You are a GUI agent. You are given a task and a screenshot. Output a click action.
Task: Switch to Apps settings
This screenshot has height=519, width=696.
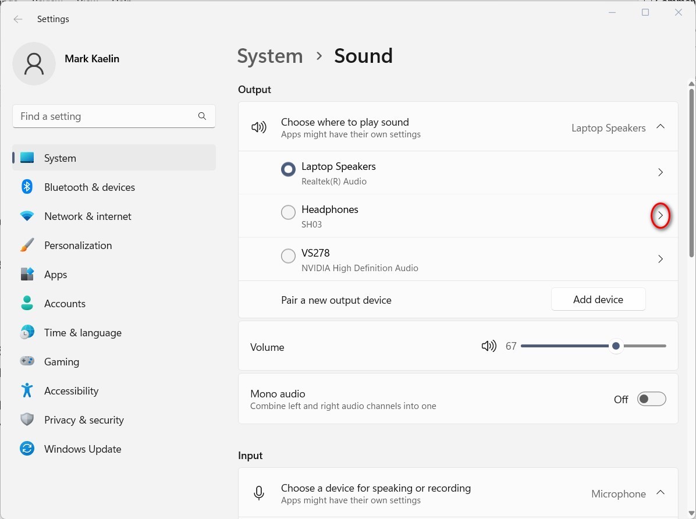27,274
